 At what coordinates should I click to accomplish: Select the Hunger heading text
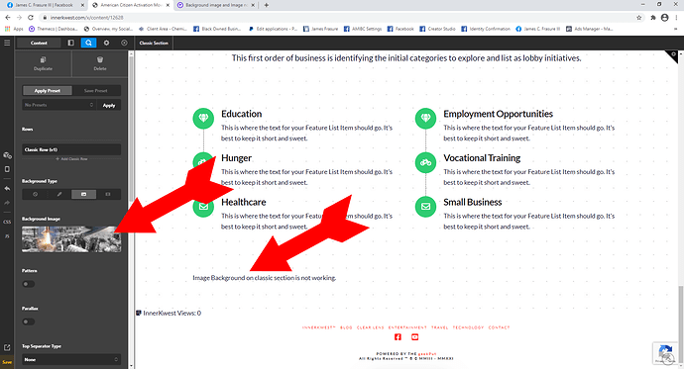click(237, 158)
